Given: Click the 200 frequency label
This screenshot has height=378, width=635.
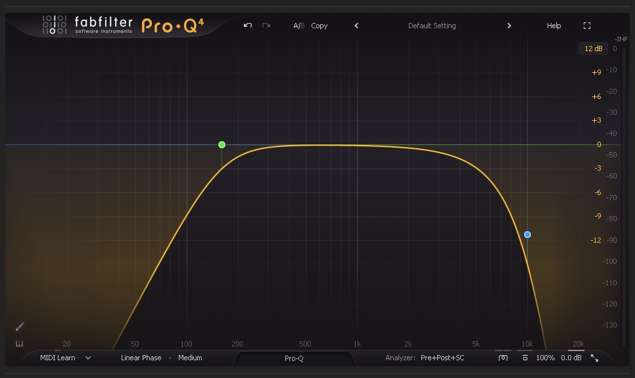Looking at the screenshot, I should [x=237, y=344].
